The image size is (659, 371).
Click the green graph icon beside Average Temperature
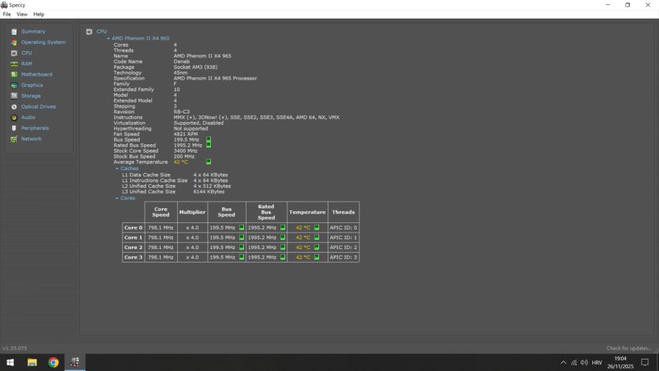pos(209,161)
